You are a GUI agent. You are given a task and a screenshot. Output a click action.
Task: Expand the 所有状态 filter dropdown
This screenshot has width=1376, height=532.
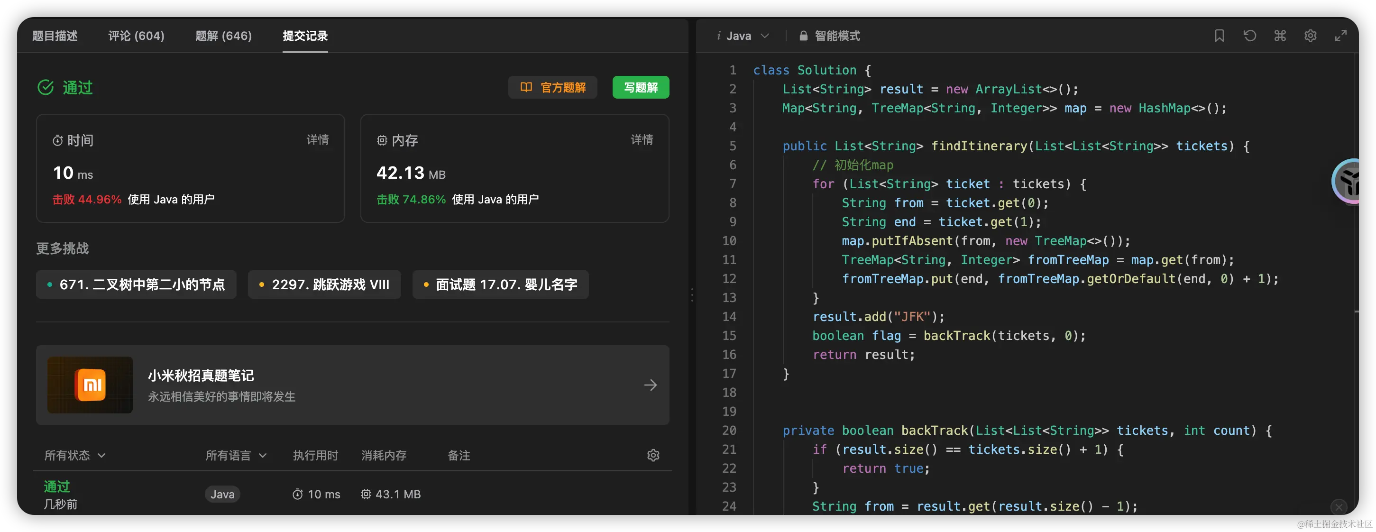click(75, 455)
